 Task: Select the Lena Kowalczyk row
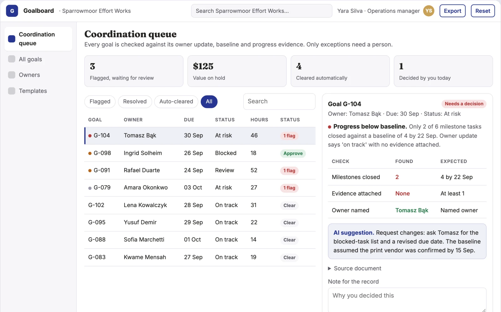click(x=200, y=205)
